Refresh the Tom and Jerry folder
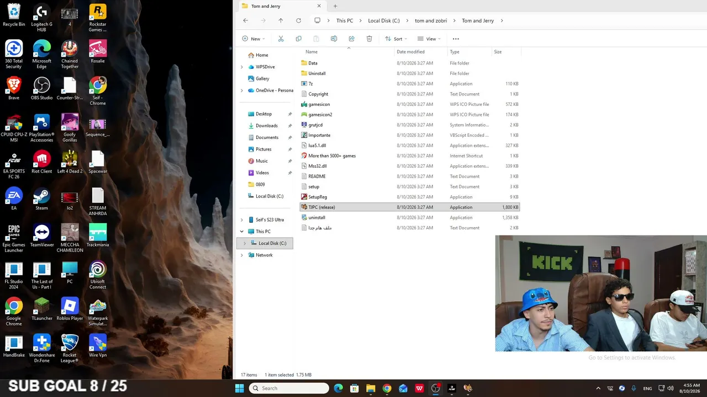The width and height of the screenshot is (707, 397). (298, 20)
